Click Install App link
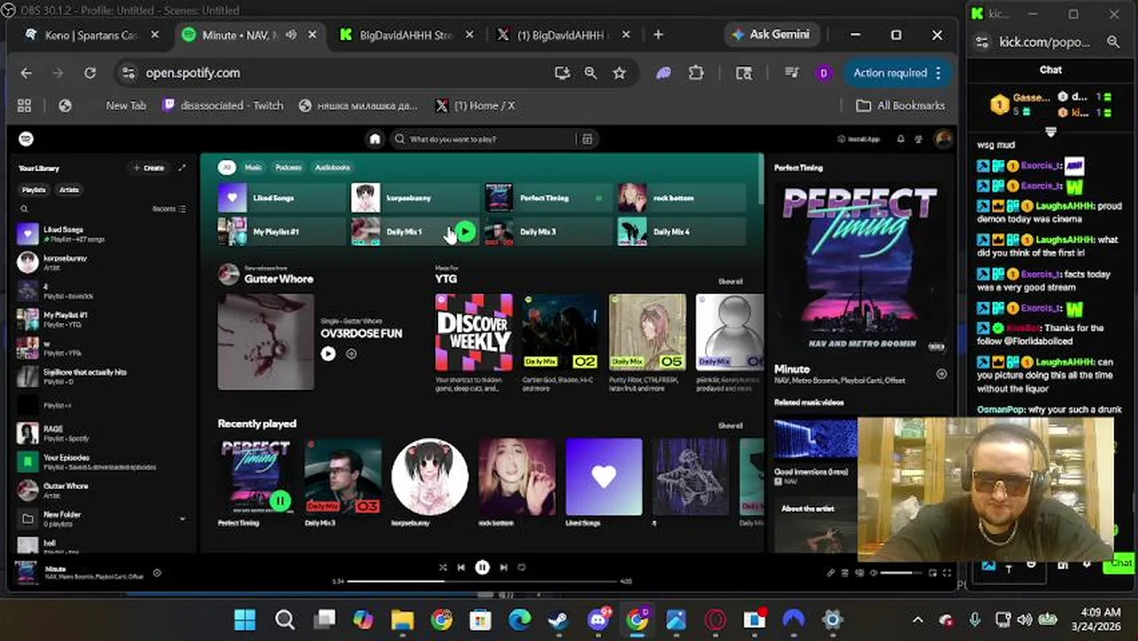The width and height of the screenshot is (1138, 641). (859, 139)
